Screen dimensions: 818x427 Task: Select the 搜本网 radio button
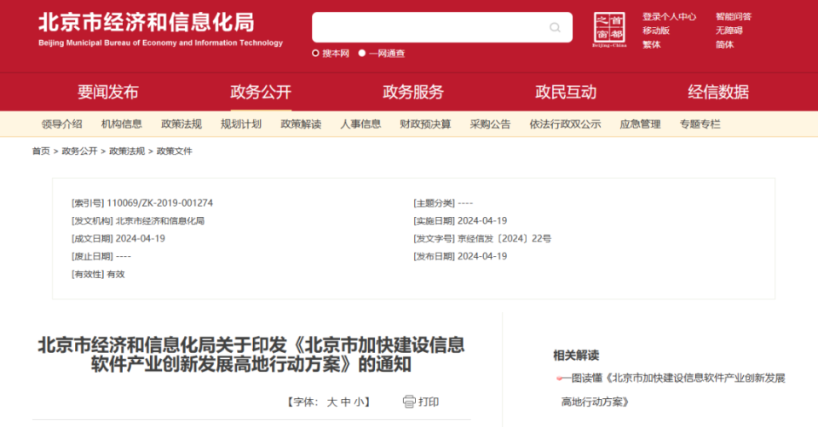pyautogui.click(x=315, y=53)
